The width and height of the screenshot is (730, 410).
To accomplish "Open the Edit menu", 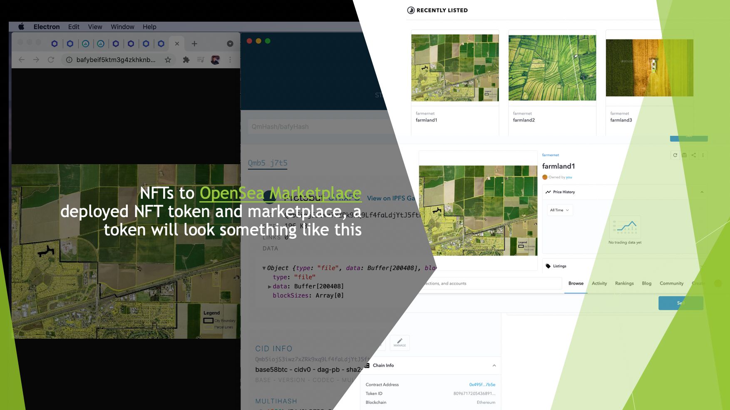I will (74, 27).
